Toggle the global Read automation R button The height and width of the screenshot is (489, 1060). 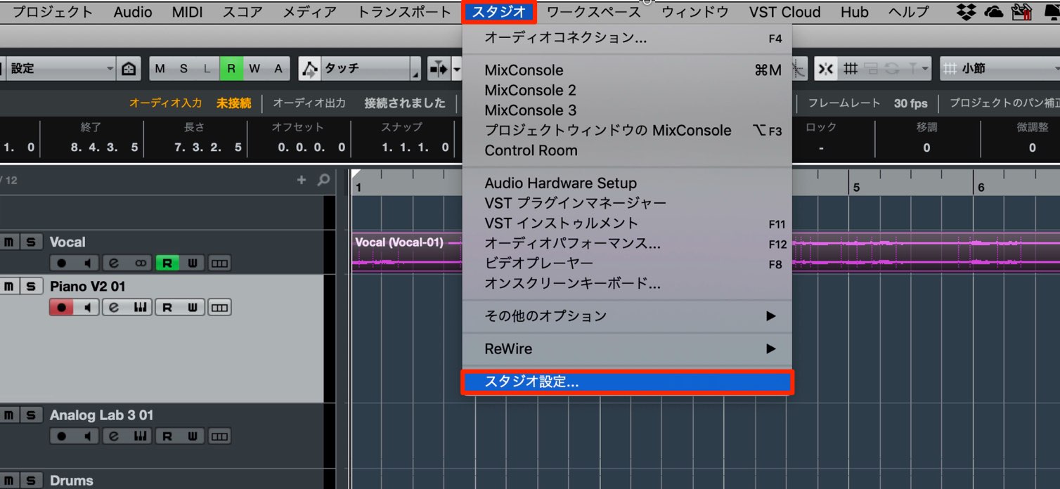231,68
